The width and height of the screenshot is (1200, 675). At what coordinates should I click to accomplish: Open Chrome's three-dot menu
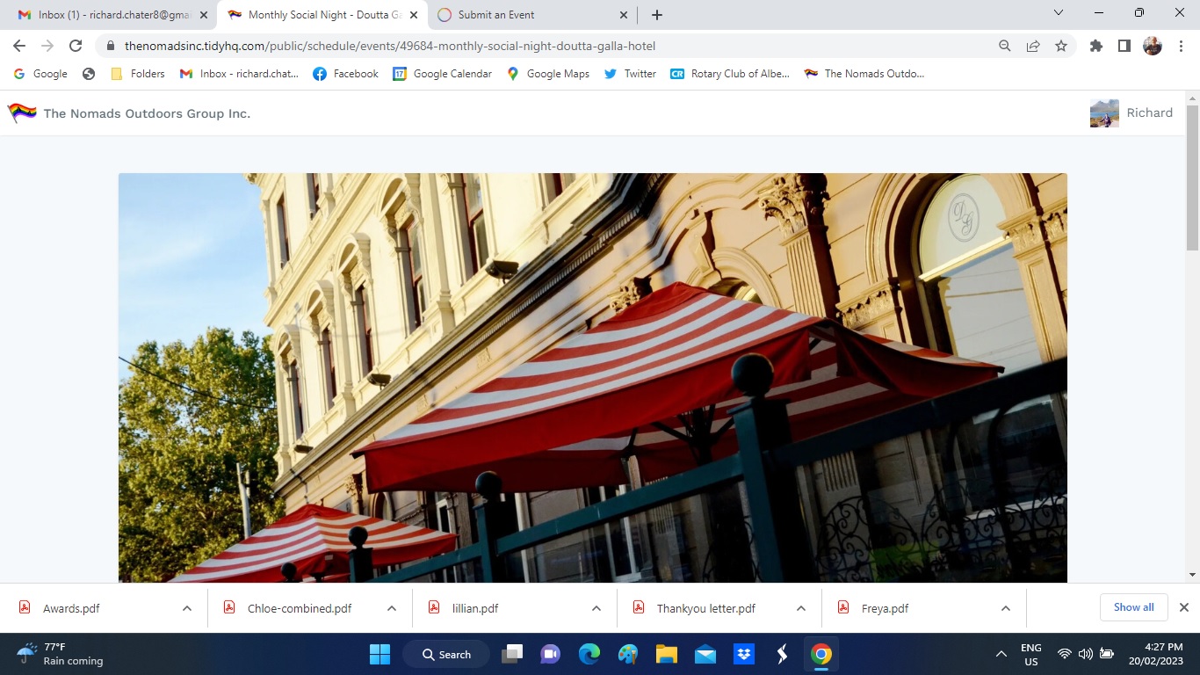pos(1181,46)
